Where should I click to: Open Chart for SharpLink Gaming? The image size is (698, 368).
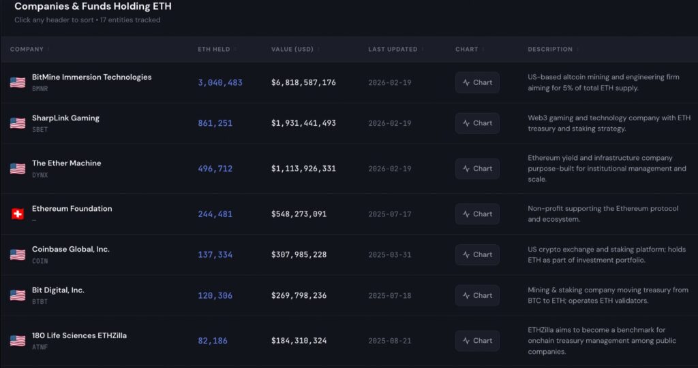click(477, 123)
